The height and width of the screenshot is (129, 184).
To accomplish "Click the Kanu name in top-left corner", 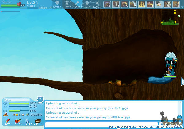I will pyautogui.click(x=6, y=2).
